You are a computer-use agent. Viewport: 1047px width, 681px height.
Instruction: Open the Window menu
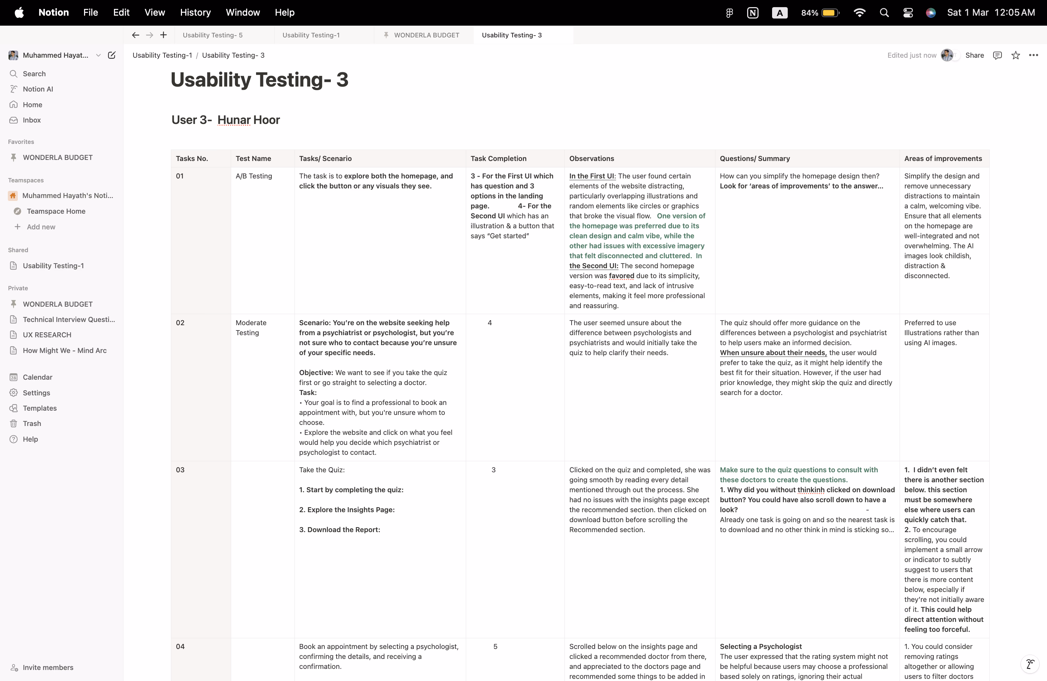pos(243,13)
